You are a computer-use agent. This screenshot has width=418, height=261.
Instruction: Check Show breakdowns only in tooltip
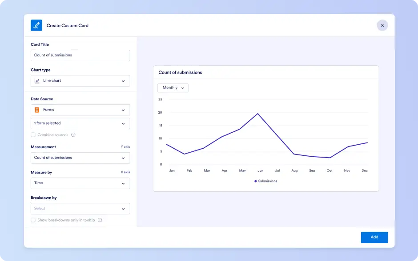(33, 220)
